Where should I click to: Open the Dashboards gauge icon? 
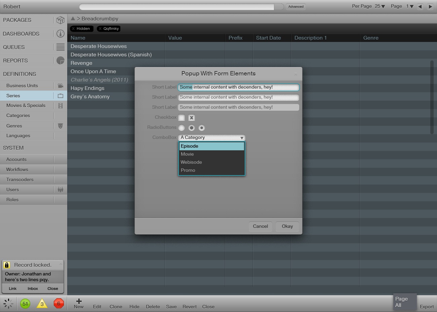61,34
